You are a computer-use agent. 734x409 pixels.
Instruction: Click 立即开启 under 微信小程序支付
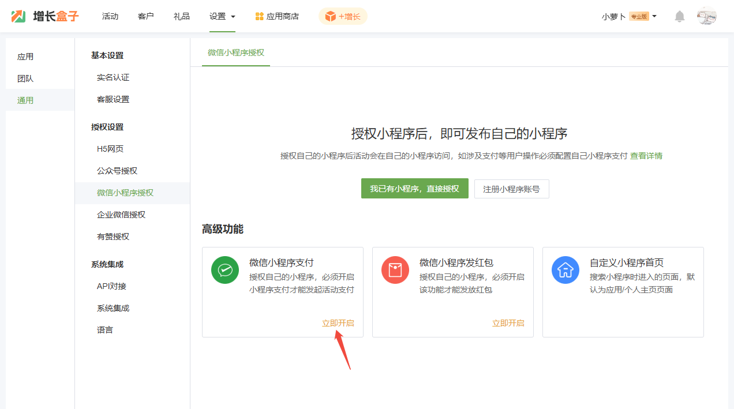coord(338,323)
